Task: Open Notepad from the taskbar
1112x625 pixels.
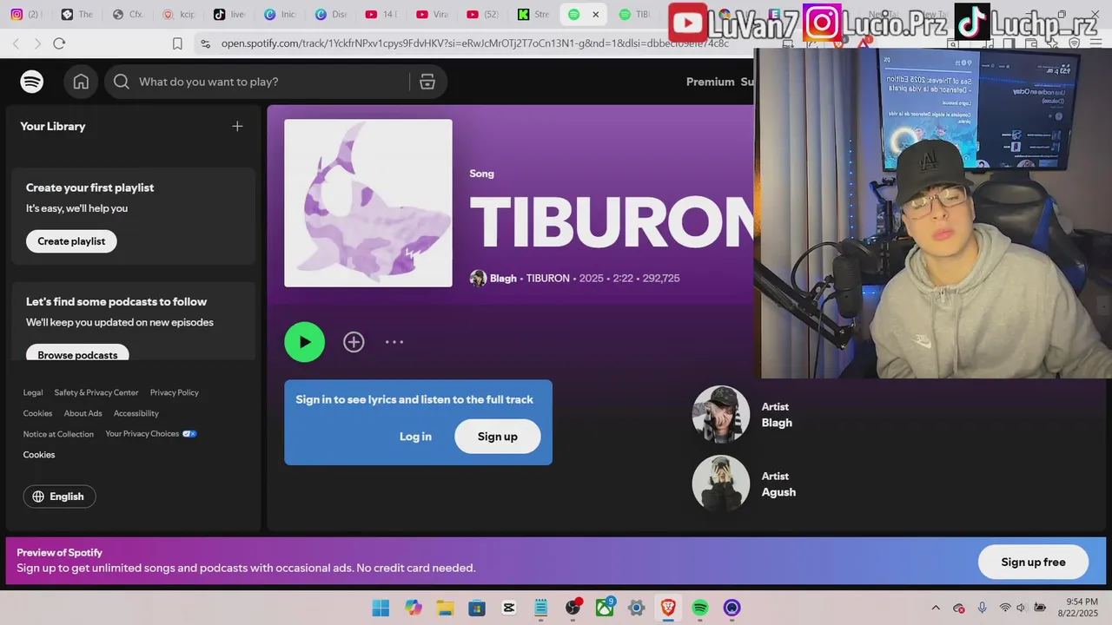Action: pos(541,608)
